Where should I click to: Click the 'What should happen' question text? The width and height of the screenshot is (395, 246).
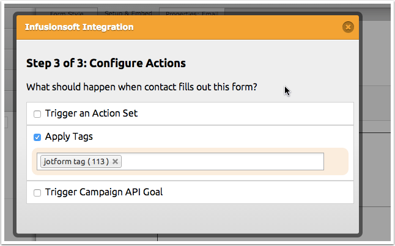142,87
